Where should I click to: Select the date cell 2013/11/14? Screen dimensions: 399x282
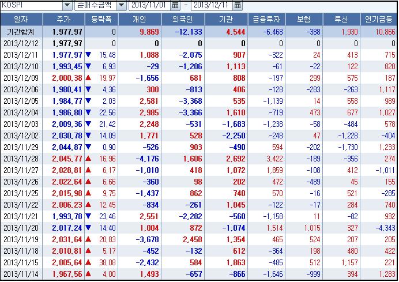[21, 274]
